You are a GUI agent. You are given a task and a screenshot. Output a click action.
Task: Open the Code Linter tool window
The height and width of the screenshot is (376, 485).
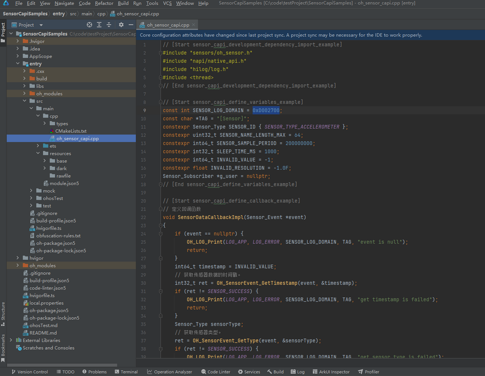click(x=215, y=372)
